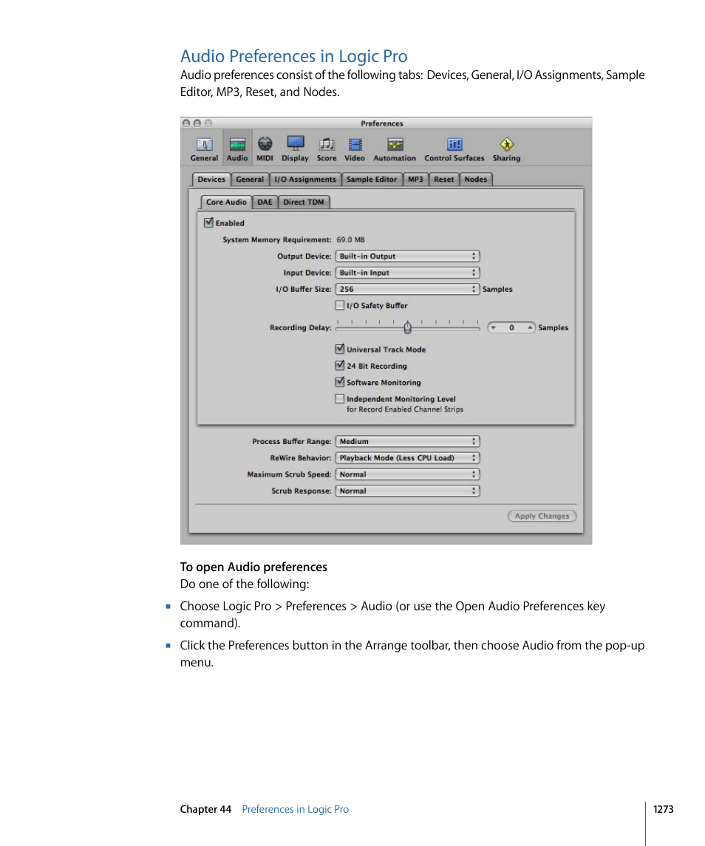705x846 pixels.
Task: Toggle Software Monitoring checkbox
Action: coord(339,382)
